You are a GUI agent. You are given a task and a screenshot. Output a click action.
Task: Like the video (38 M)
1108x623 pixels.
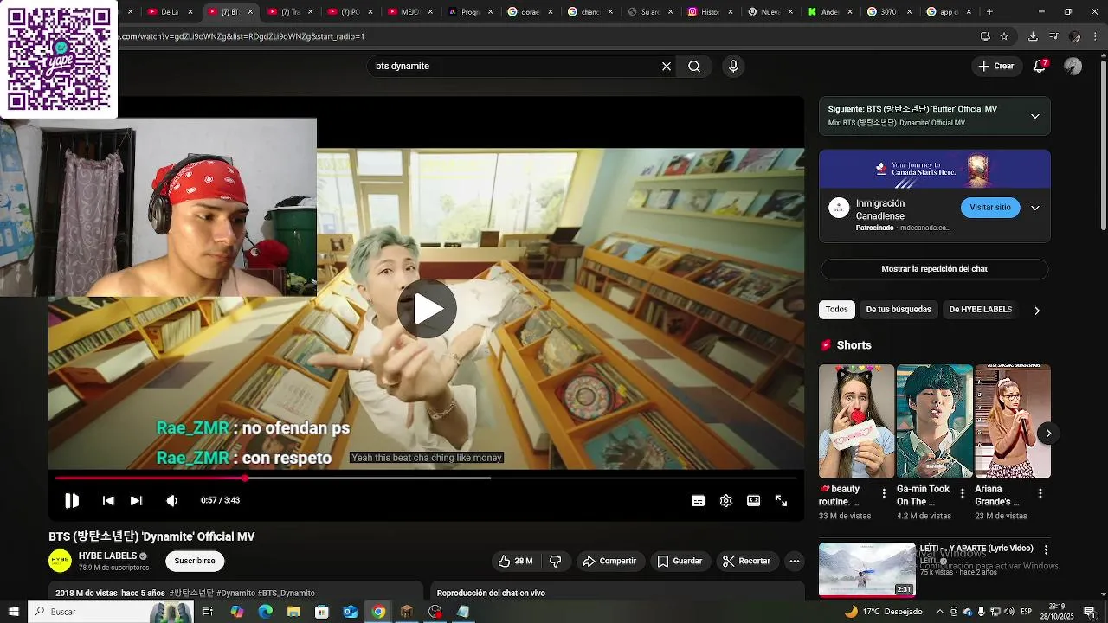pos(515,561)
